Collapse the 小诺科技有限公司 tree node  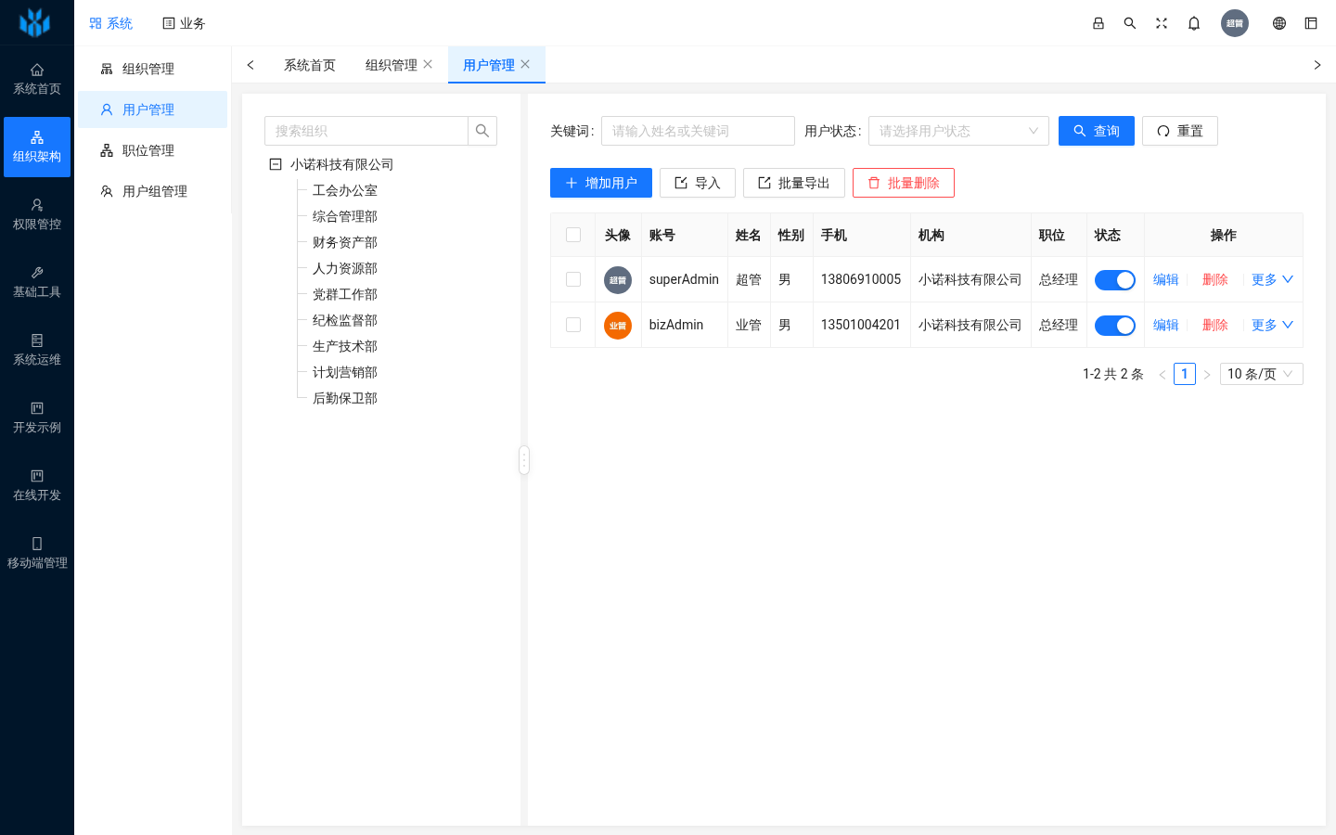click(x=276, y=164)
